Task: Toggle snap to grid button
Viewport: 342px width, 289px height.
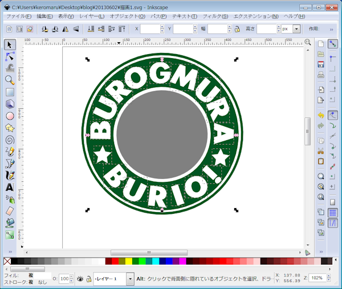Action: [x=333, y=213]
